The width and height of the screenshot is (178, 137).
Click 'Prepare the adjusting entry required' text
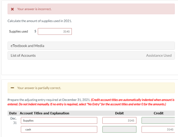coord(49,100)
